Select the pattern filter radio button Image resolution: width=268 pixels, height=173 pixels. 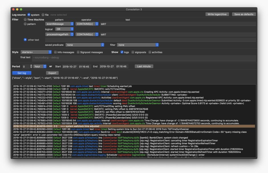click(x=25, y=24)
